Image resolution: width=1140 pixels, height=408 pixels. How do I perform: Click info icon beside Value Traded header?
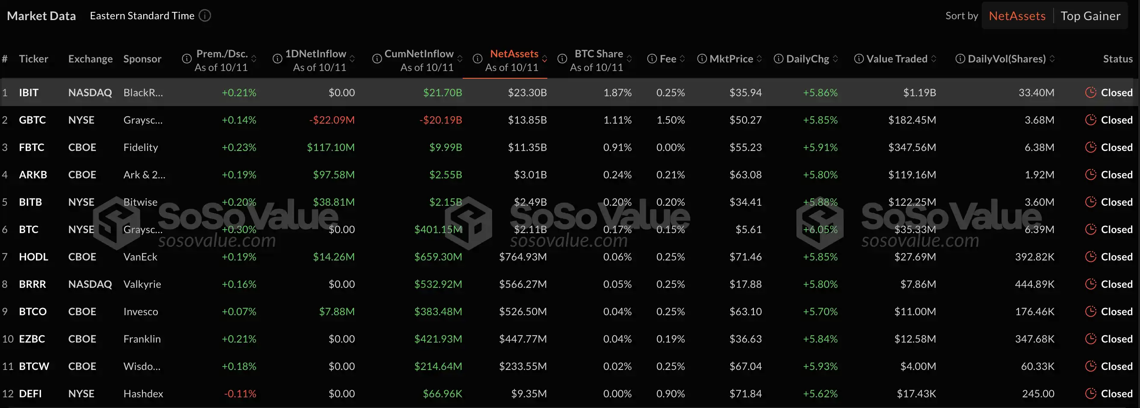859,59
